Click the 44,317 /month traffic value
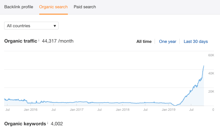220x130 pixels. click(58, 41)
